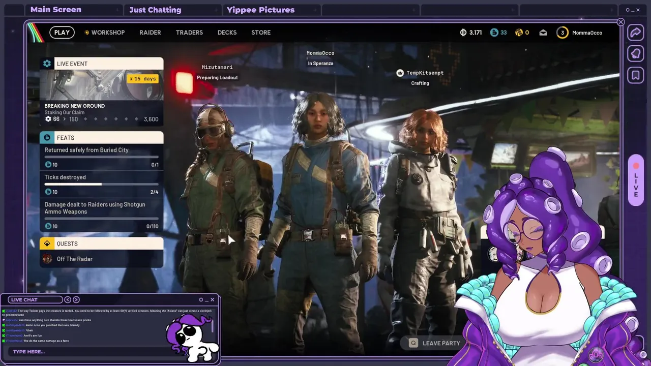Click the Live Event gear icon
651x366 pixels.
tap(47, 64)
